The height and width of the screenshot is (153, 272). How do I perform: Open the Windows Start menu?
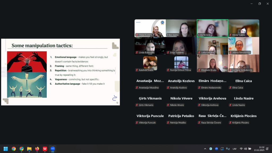click(6, 149)
